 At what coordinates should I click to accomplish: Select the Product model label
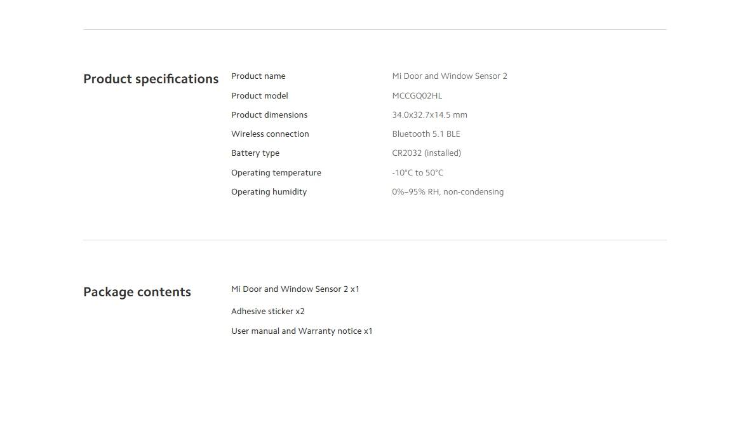click(260, 95)
